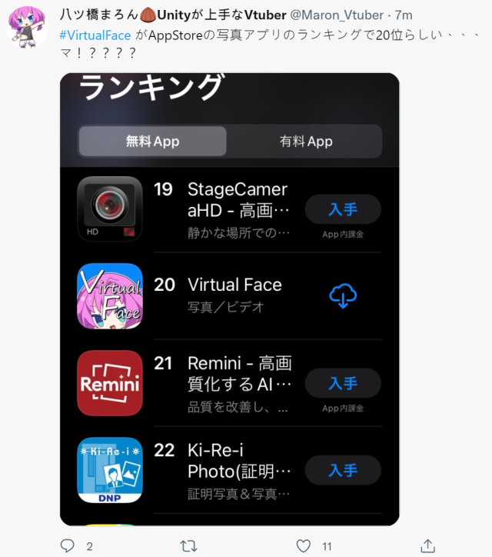This screenshot has width=492, height=557.
Task: Click 入手 button for Remini
Action: (x=343, y=383)
